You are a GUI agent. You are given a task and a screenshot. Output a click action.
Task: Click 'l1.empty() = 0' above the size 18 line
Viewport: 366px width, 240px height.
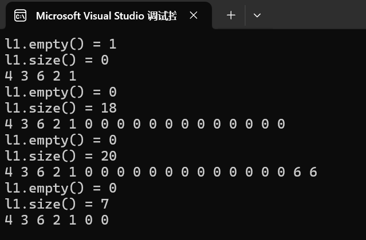click(60, 92)
